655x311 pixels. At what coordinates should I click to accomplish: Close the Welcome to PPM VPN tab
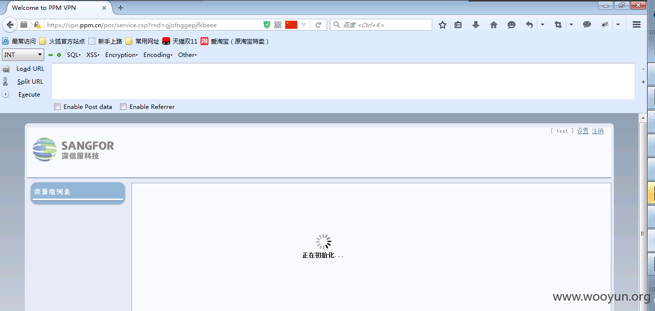[104, 8]
